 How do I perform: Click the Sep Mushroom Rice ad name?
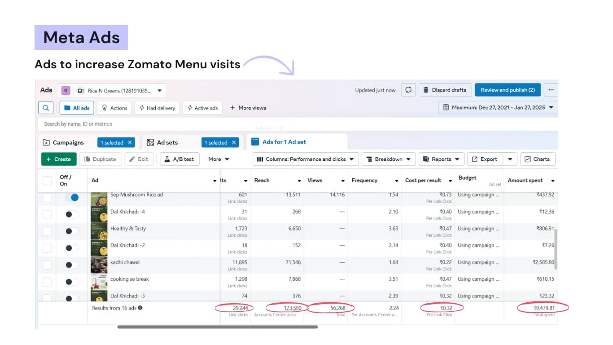point(137,195)
